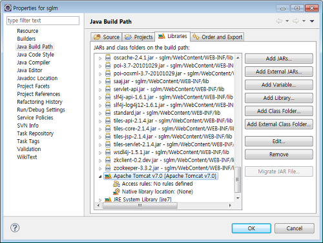Click the Native library location icon
The height and width of the screenshot is (243, 323).
(116, 191)
